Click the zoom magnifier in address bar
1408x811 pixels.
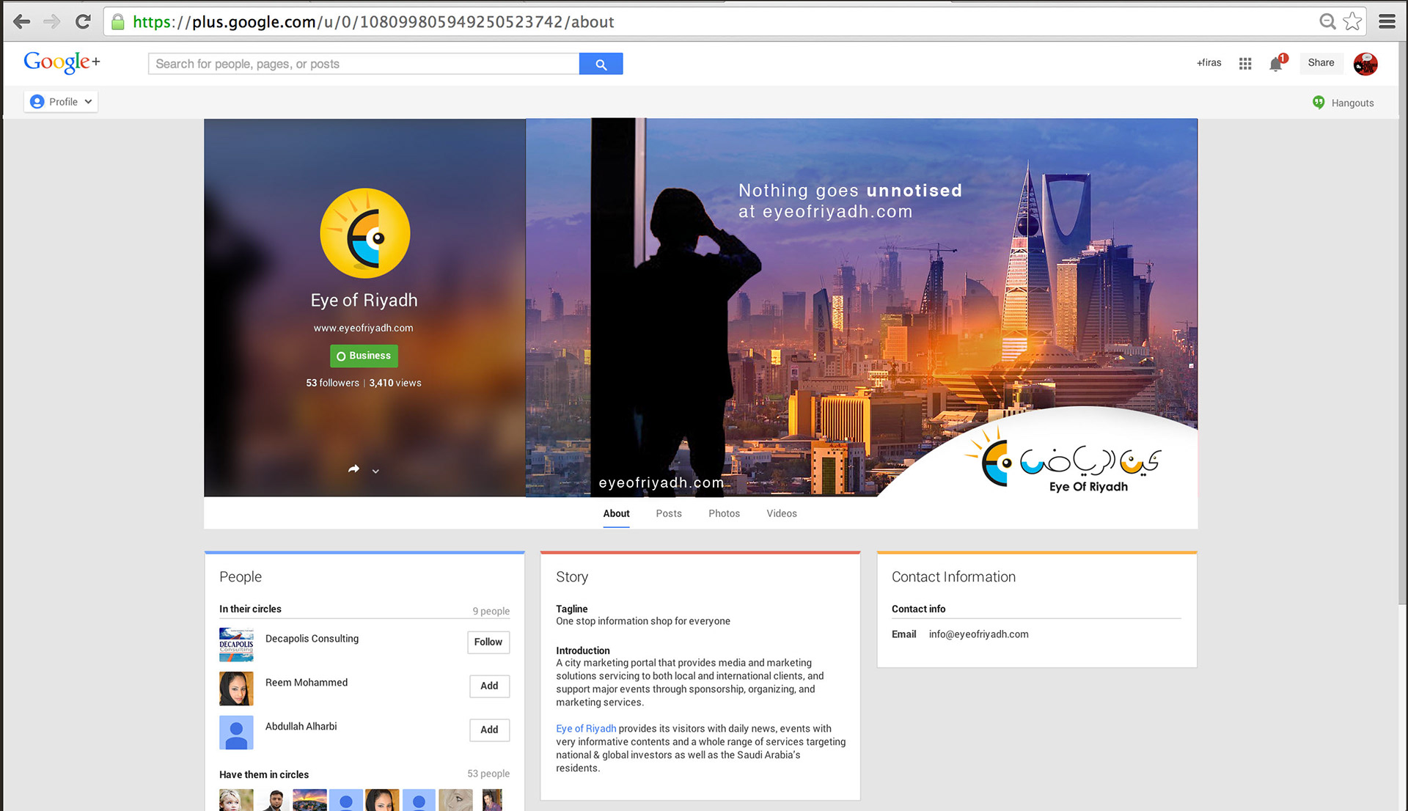[x=1327, y=22]
